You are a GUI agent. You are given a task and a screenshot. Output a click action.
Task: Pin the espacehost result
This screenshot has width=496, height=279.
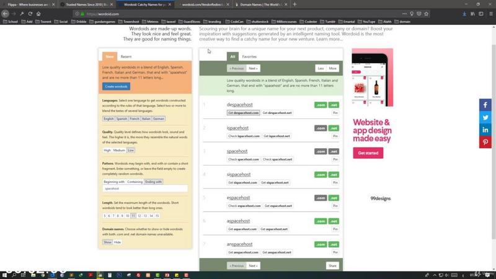[335, 206]
